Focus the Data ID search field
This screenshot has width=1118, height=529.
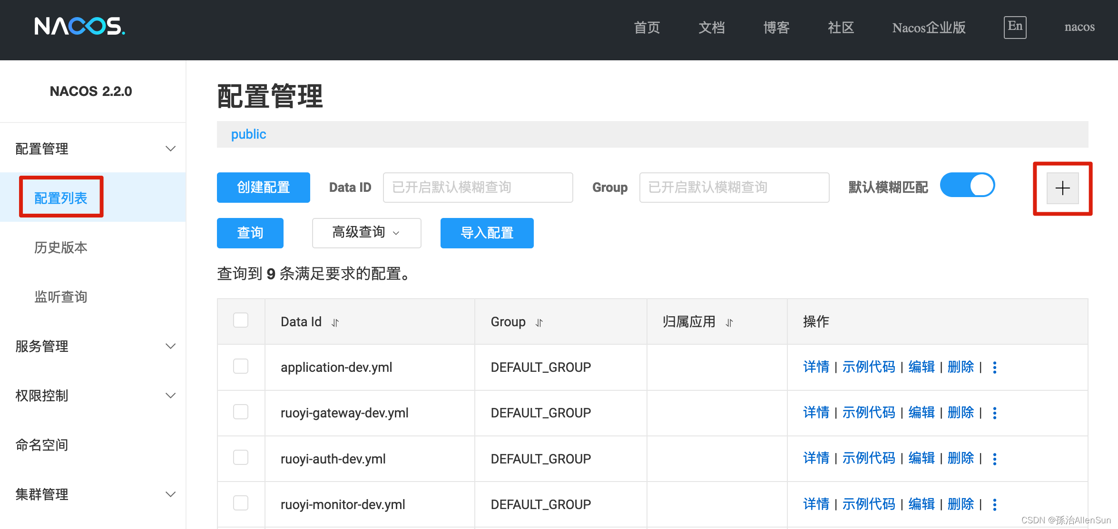click(x=478, y=188)
